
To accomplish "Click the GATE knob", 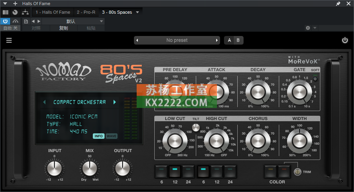I will (x=299, y=92).
